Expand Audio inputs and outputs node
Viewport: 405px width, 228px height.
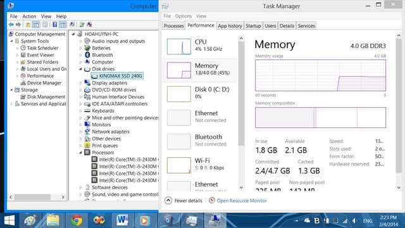80,41
